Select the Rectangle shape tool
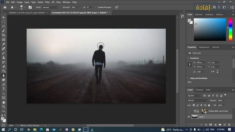 [4, 98]
